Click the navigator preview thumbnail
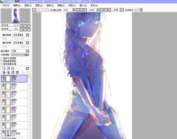 (x=16, y=16)
